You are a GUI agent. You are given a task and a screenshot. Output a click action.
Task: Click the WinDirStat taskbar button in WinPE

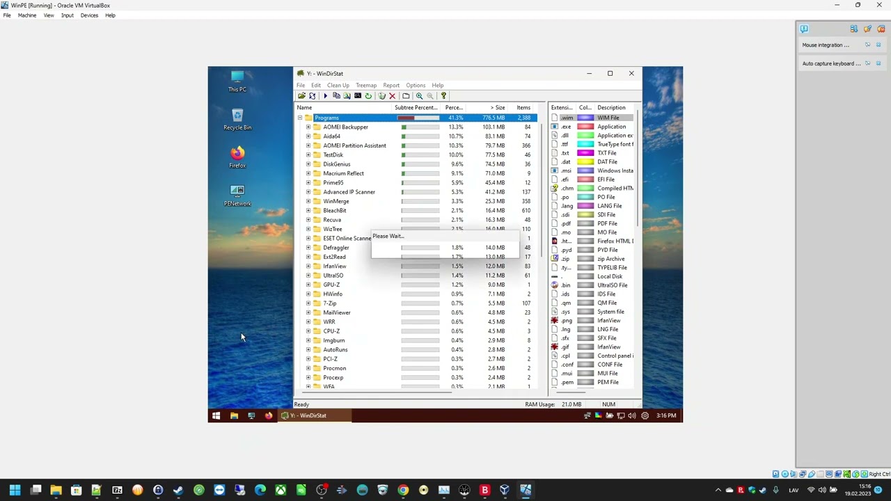coord(314,415)
